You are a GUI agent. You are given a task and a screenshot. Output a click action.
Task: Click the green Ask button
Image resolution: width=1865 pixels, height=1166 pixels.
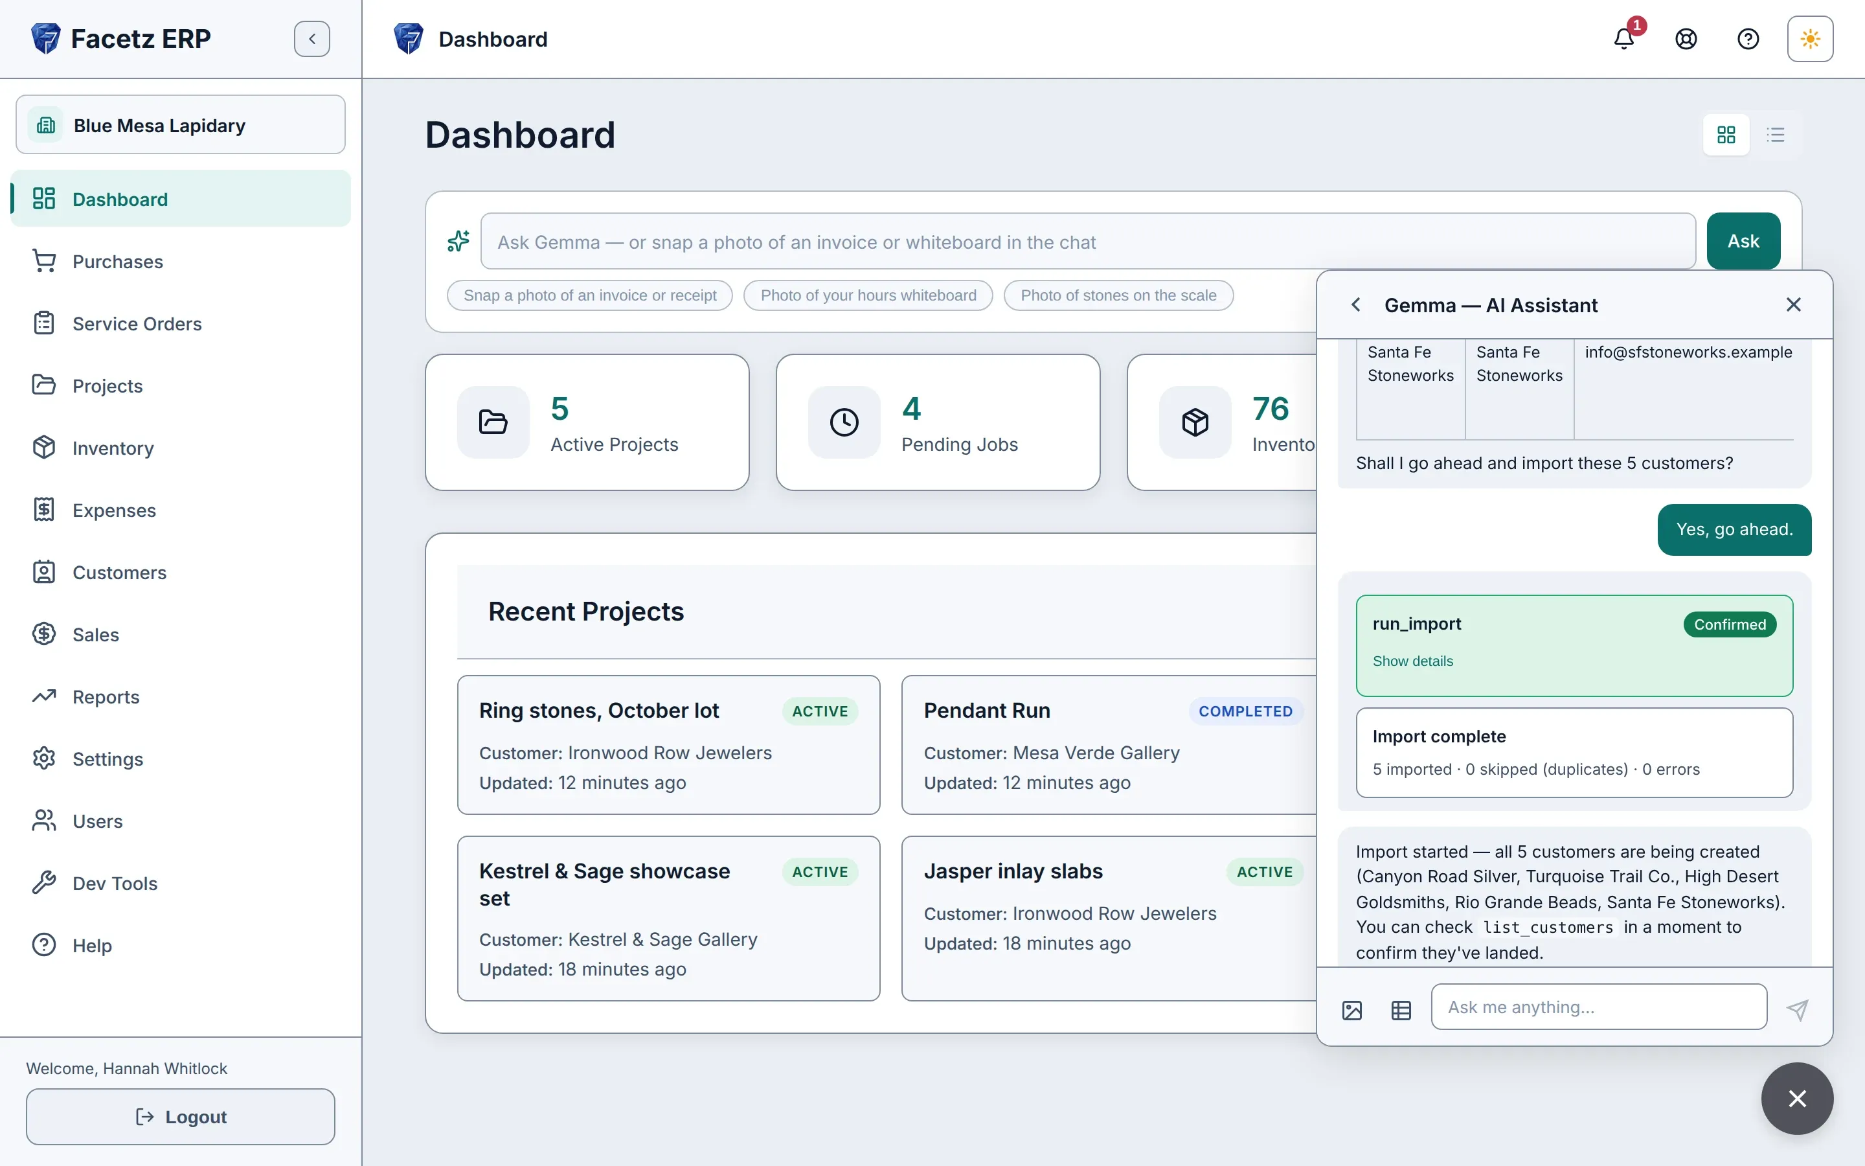pos(1743,242)
